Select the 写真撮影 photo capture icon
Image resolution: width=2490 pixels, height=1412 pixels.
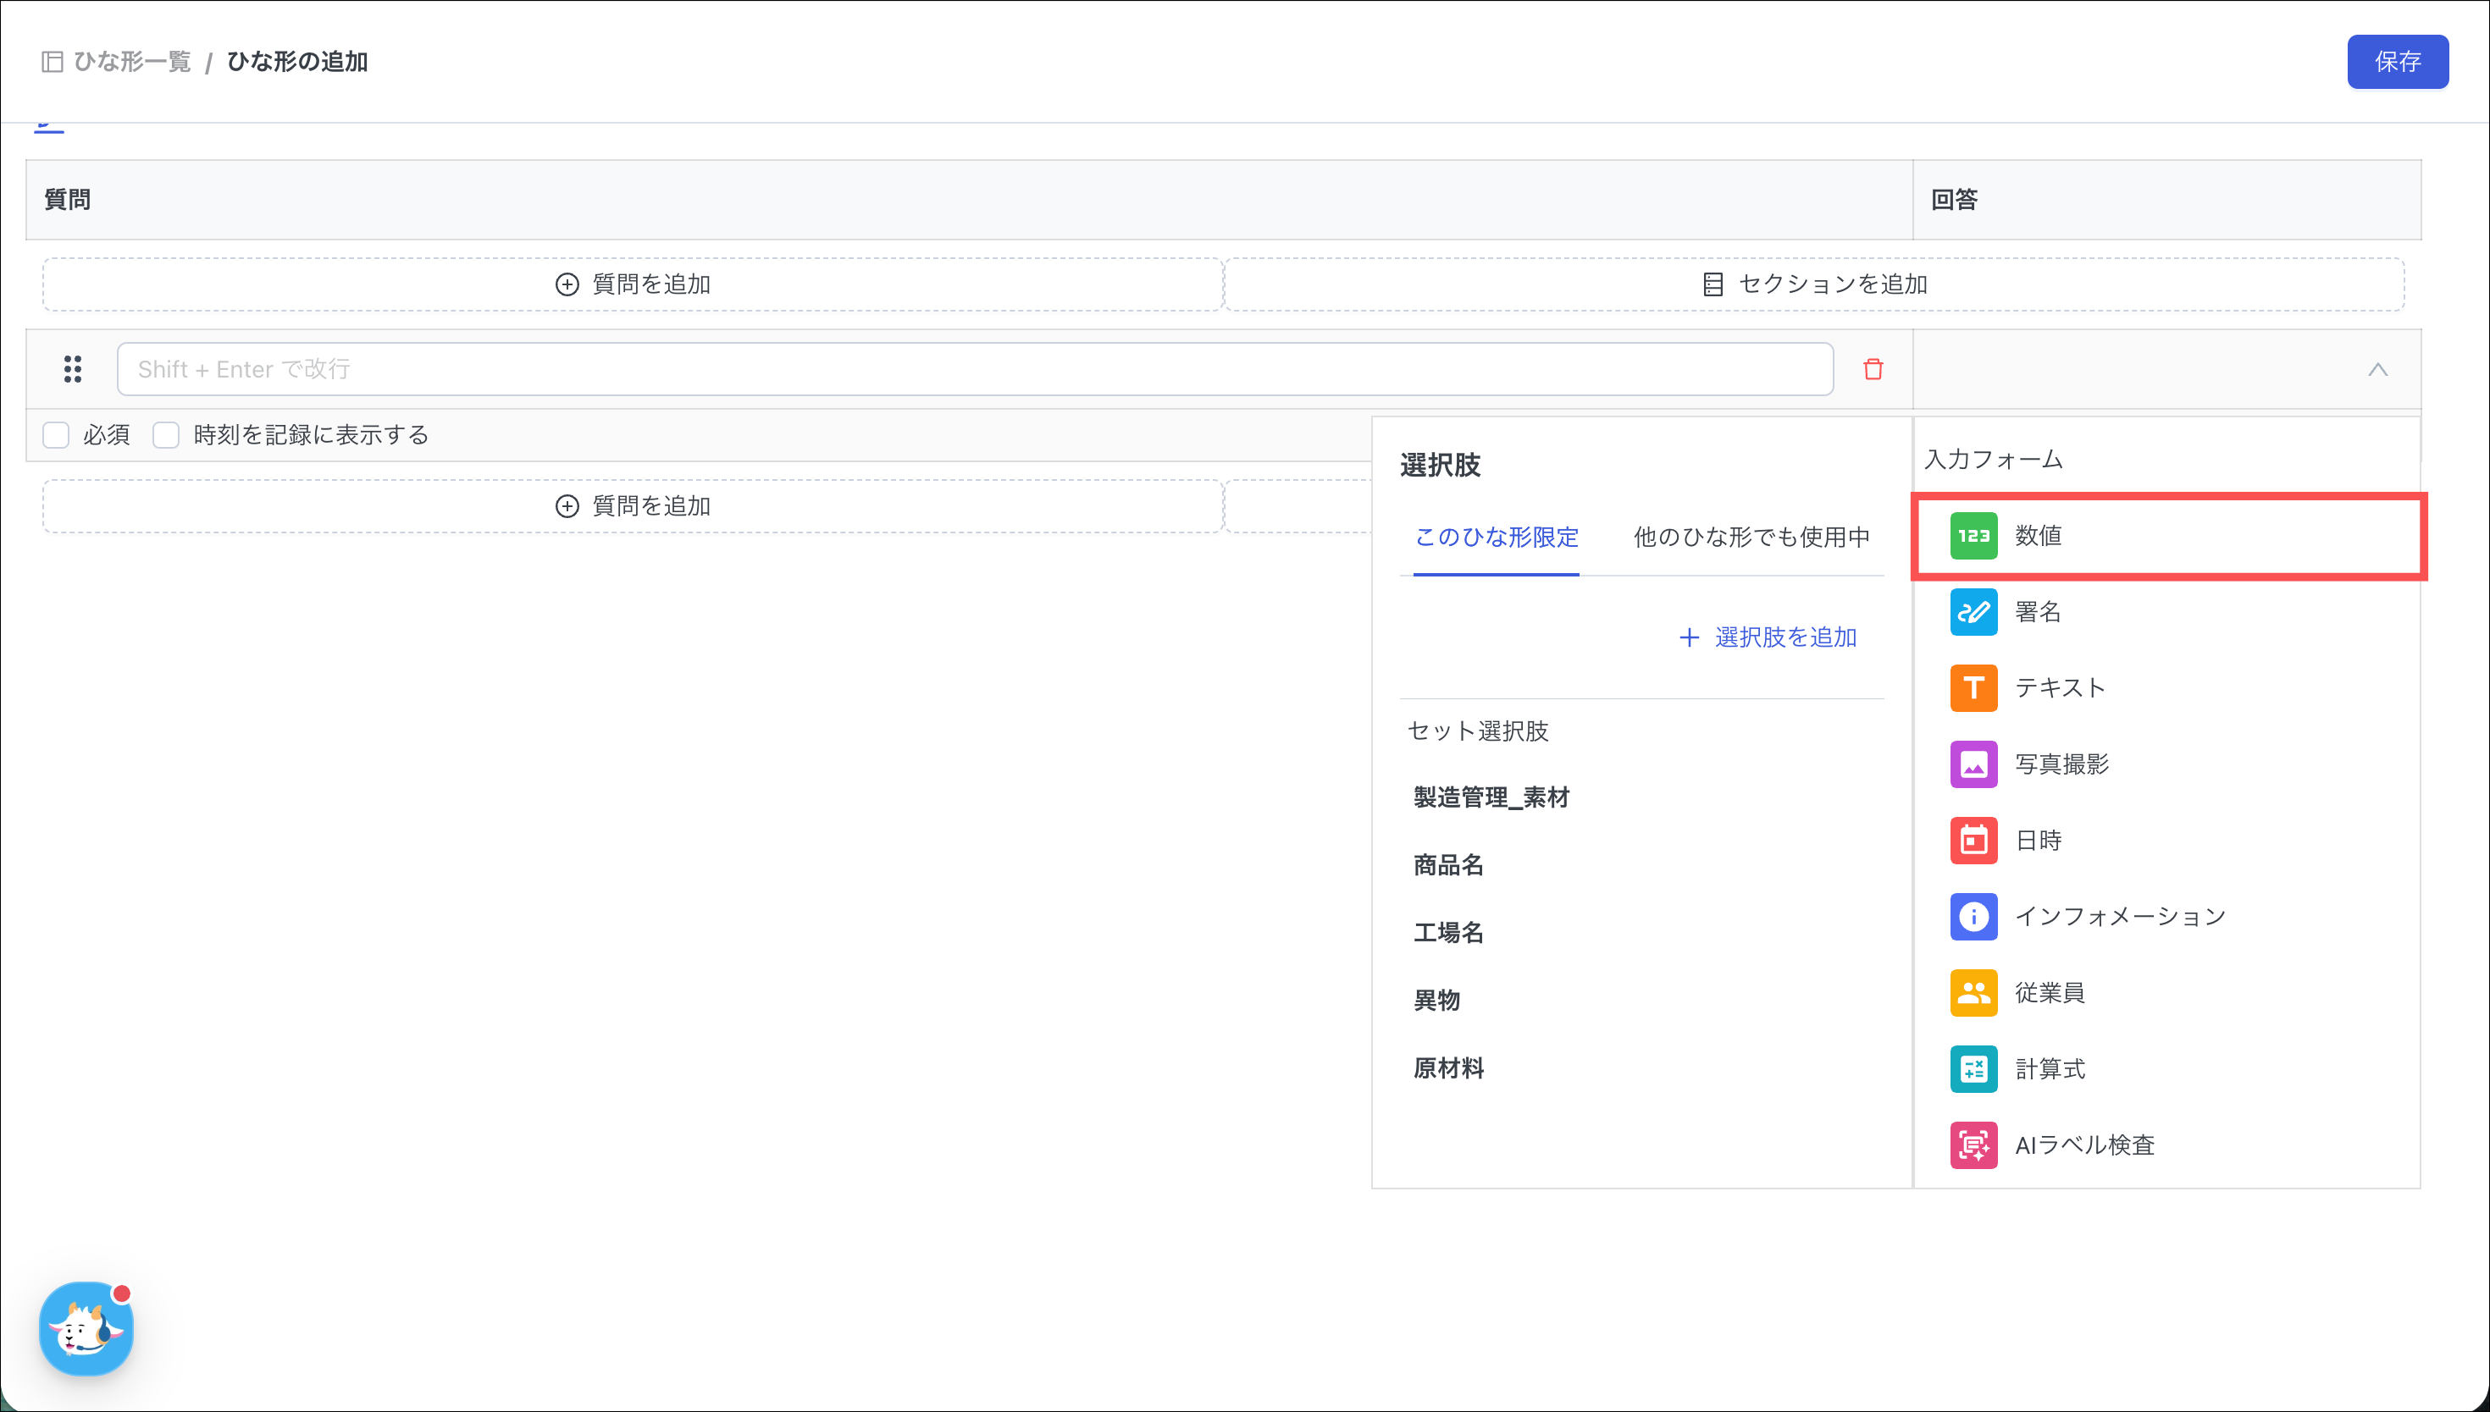[x=1973, y=764]
